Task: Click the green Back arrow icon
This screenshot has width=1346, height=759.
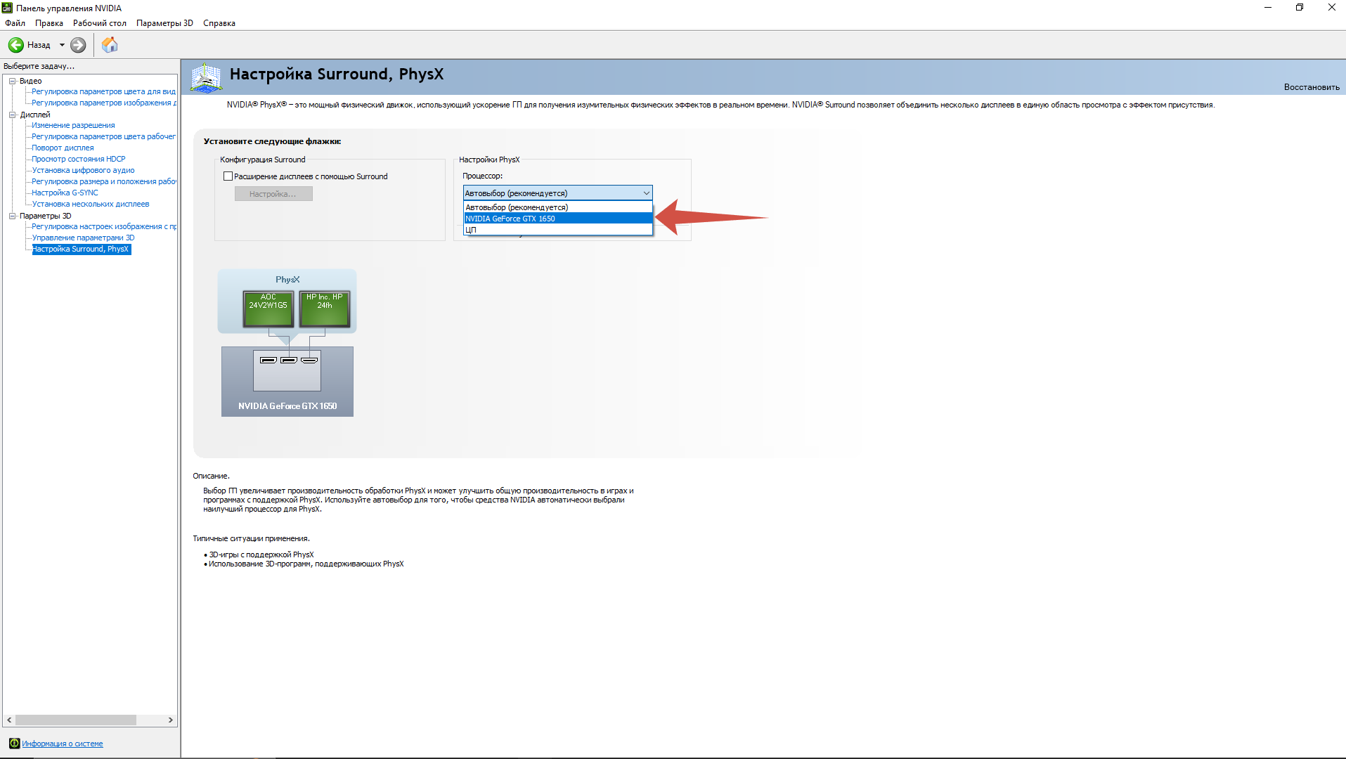Action: click(15, 45)
